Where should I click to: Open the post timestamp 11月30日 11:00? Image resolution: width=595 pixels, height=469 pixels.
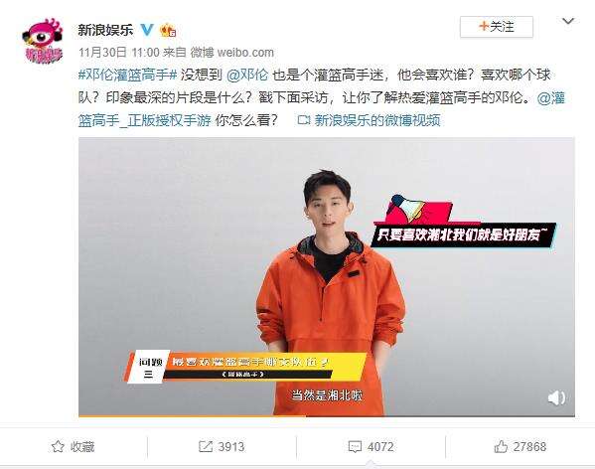pos(119,53)
